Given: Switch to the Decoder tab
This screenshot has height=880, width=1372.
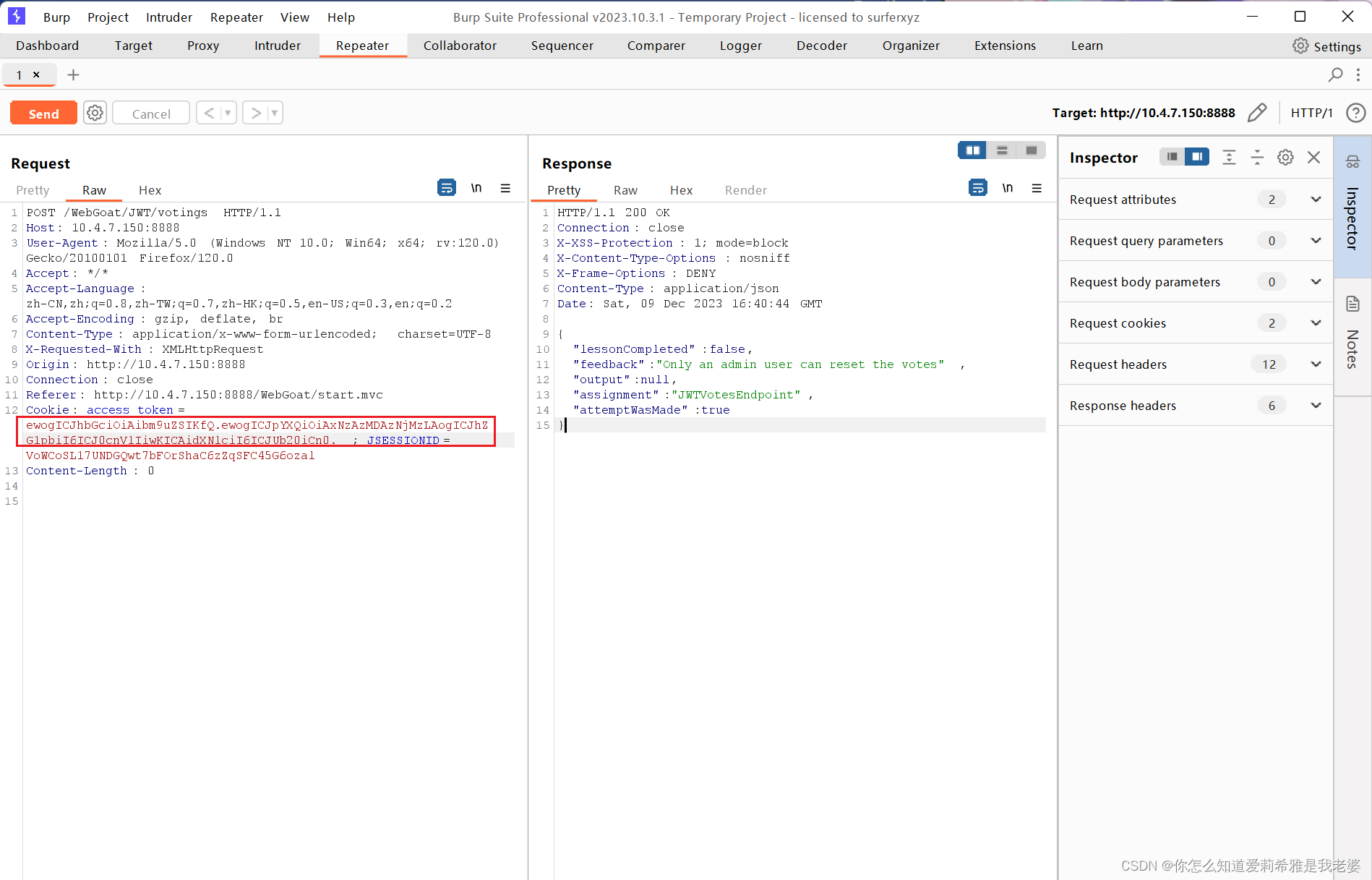Looking at the screenshot, I should coord(822,46).
